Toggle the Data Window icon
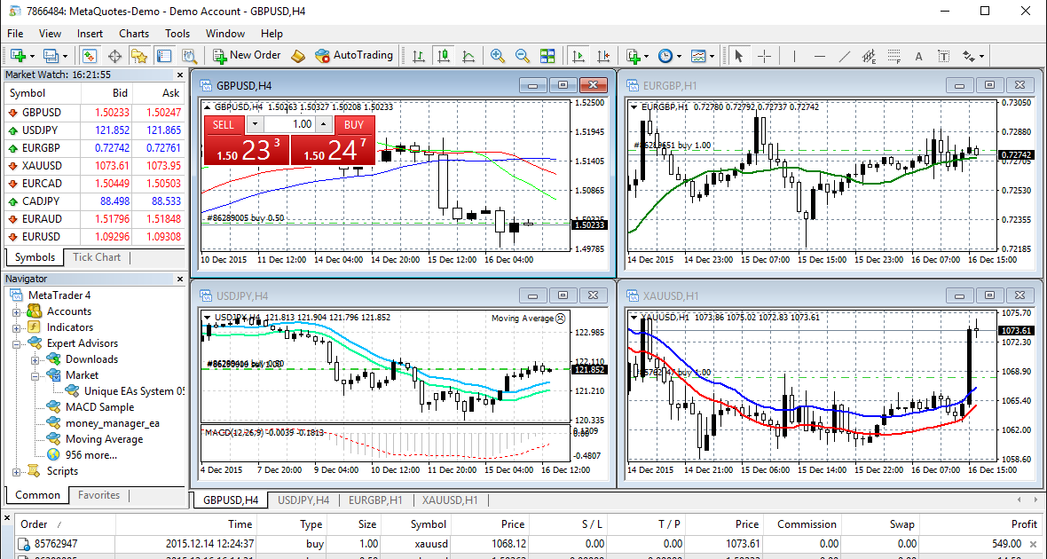This screenshot has width=1047, height=559. click(114, 55)
